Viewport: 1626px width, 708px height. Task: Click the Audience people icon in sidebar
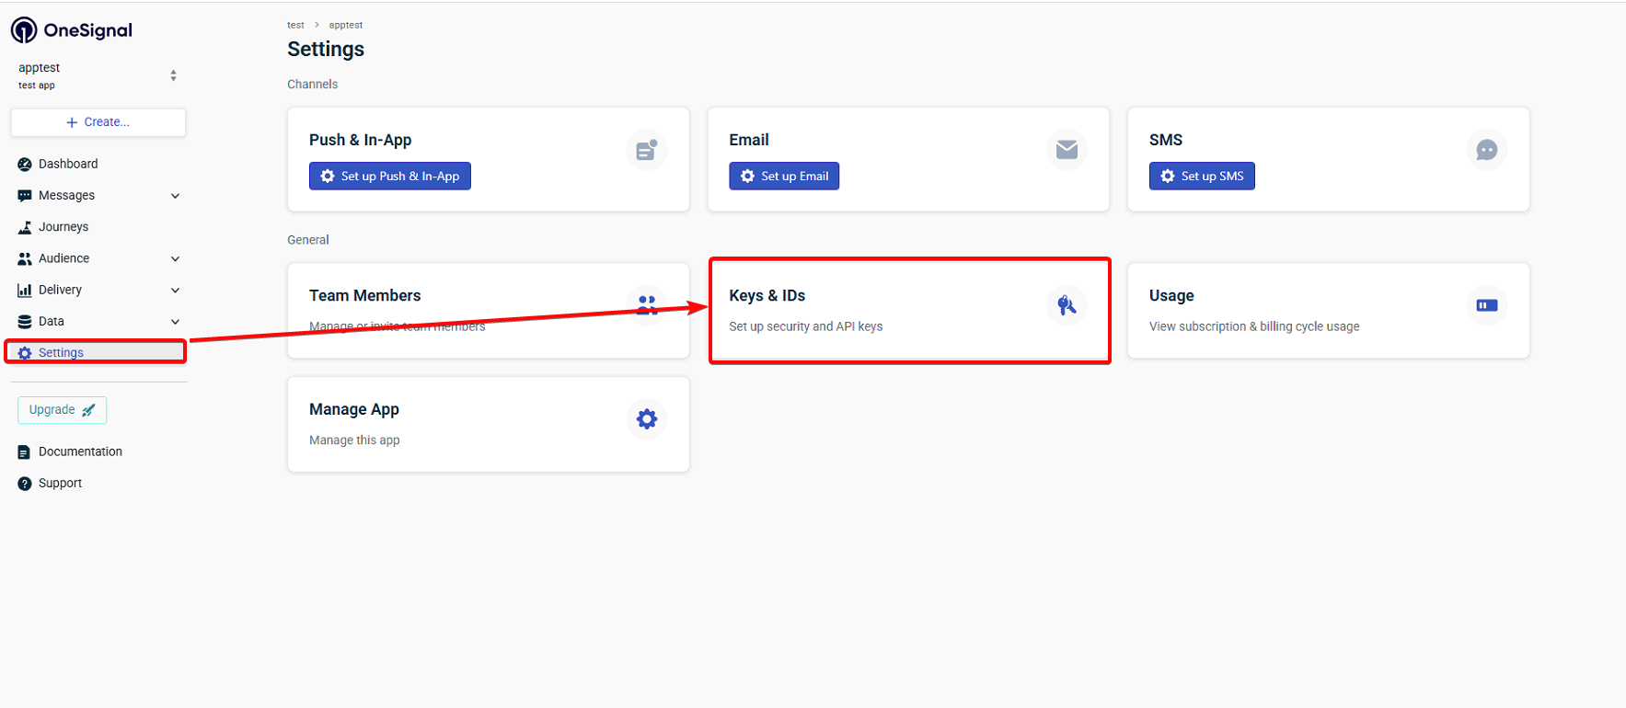25,259
